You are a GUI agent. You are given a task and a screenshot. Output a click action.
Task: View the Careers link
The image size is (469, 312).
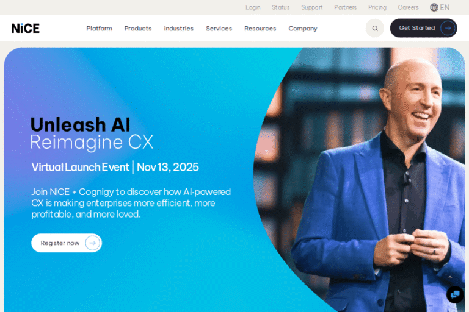[x=408, y=7]
